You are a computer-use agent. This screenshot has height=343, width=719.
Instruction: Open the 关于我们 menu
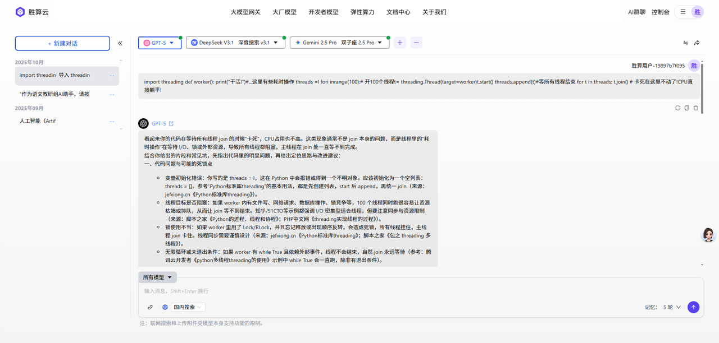click(x=434, y=12)
